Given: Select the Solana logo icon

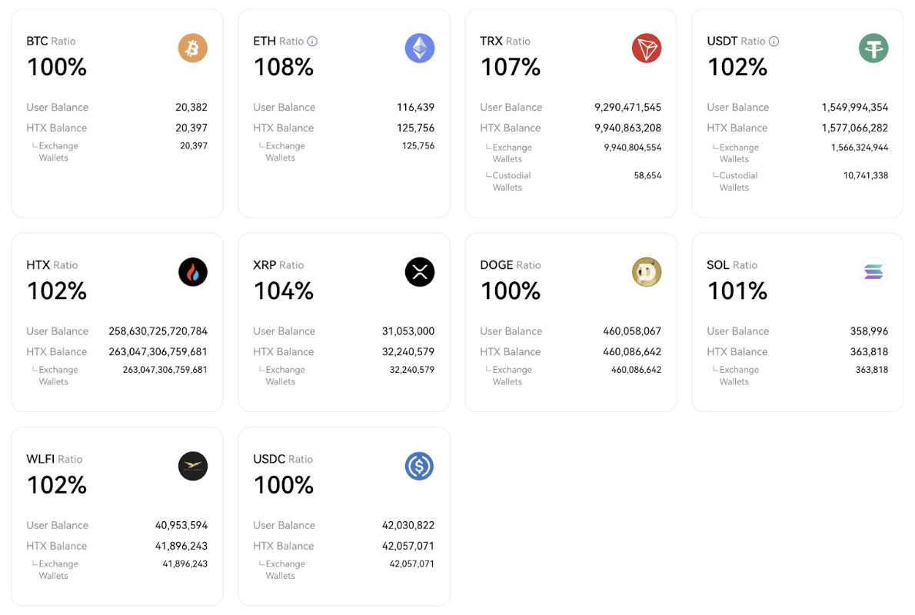Looking at the screenshot, I should click(x=873, y=271).
